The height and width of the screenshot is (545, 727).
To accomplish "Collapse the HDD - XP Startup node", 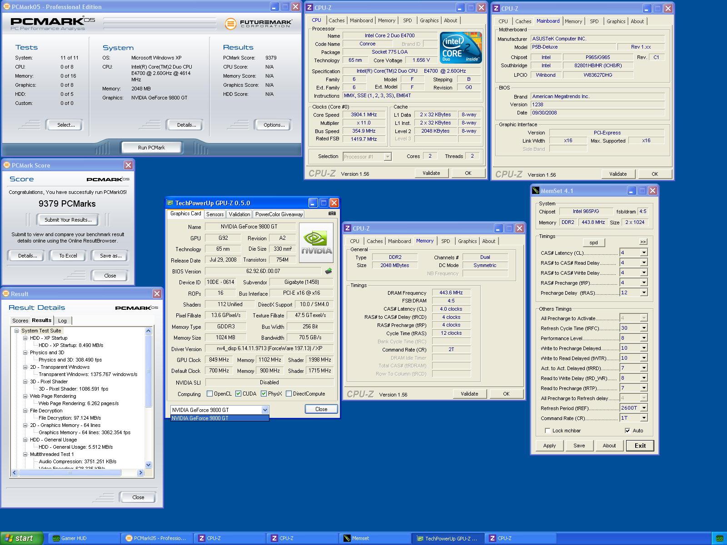I will [25, 338].
